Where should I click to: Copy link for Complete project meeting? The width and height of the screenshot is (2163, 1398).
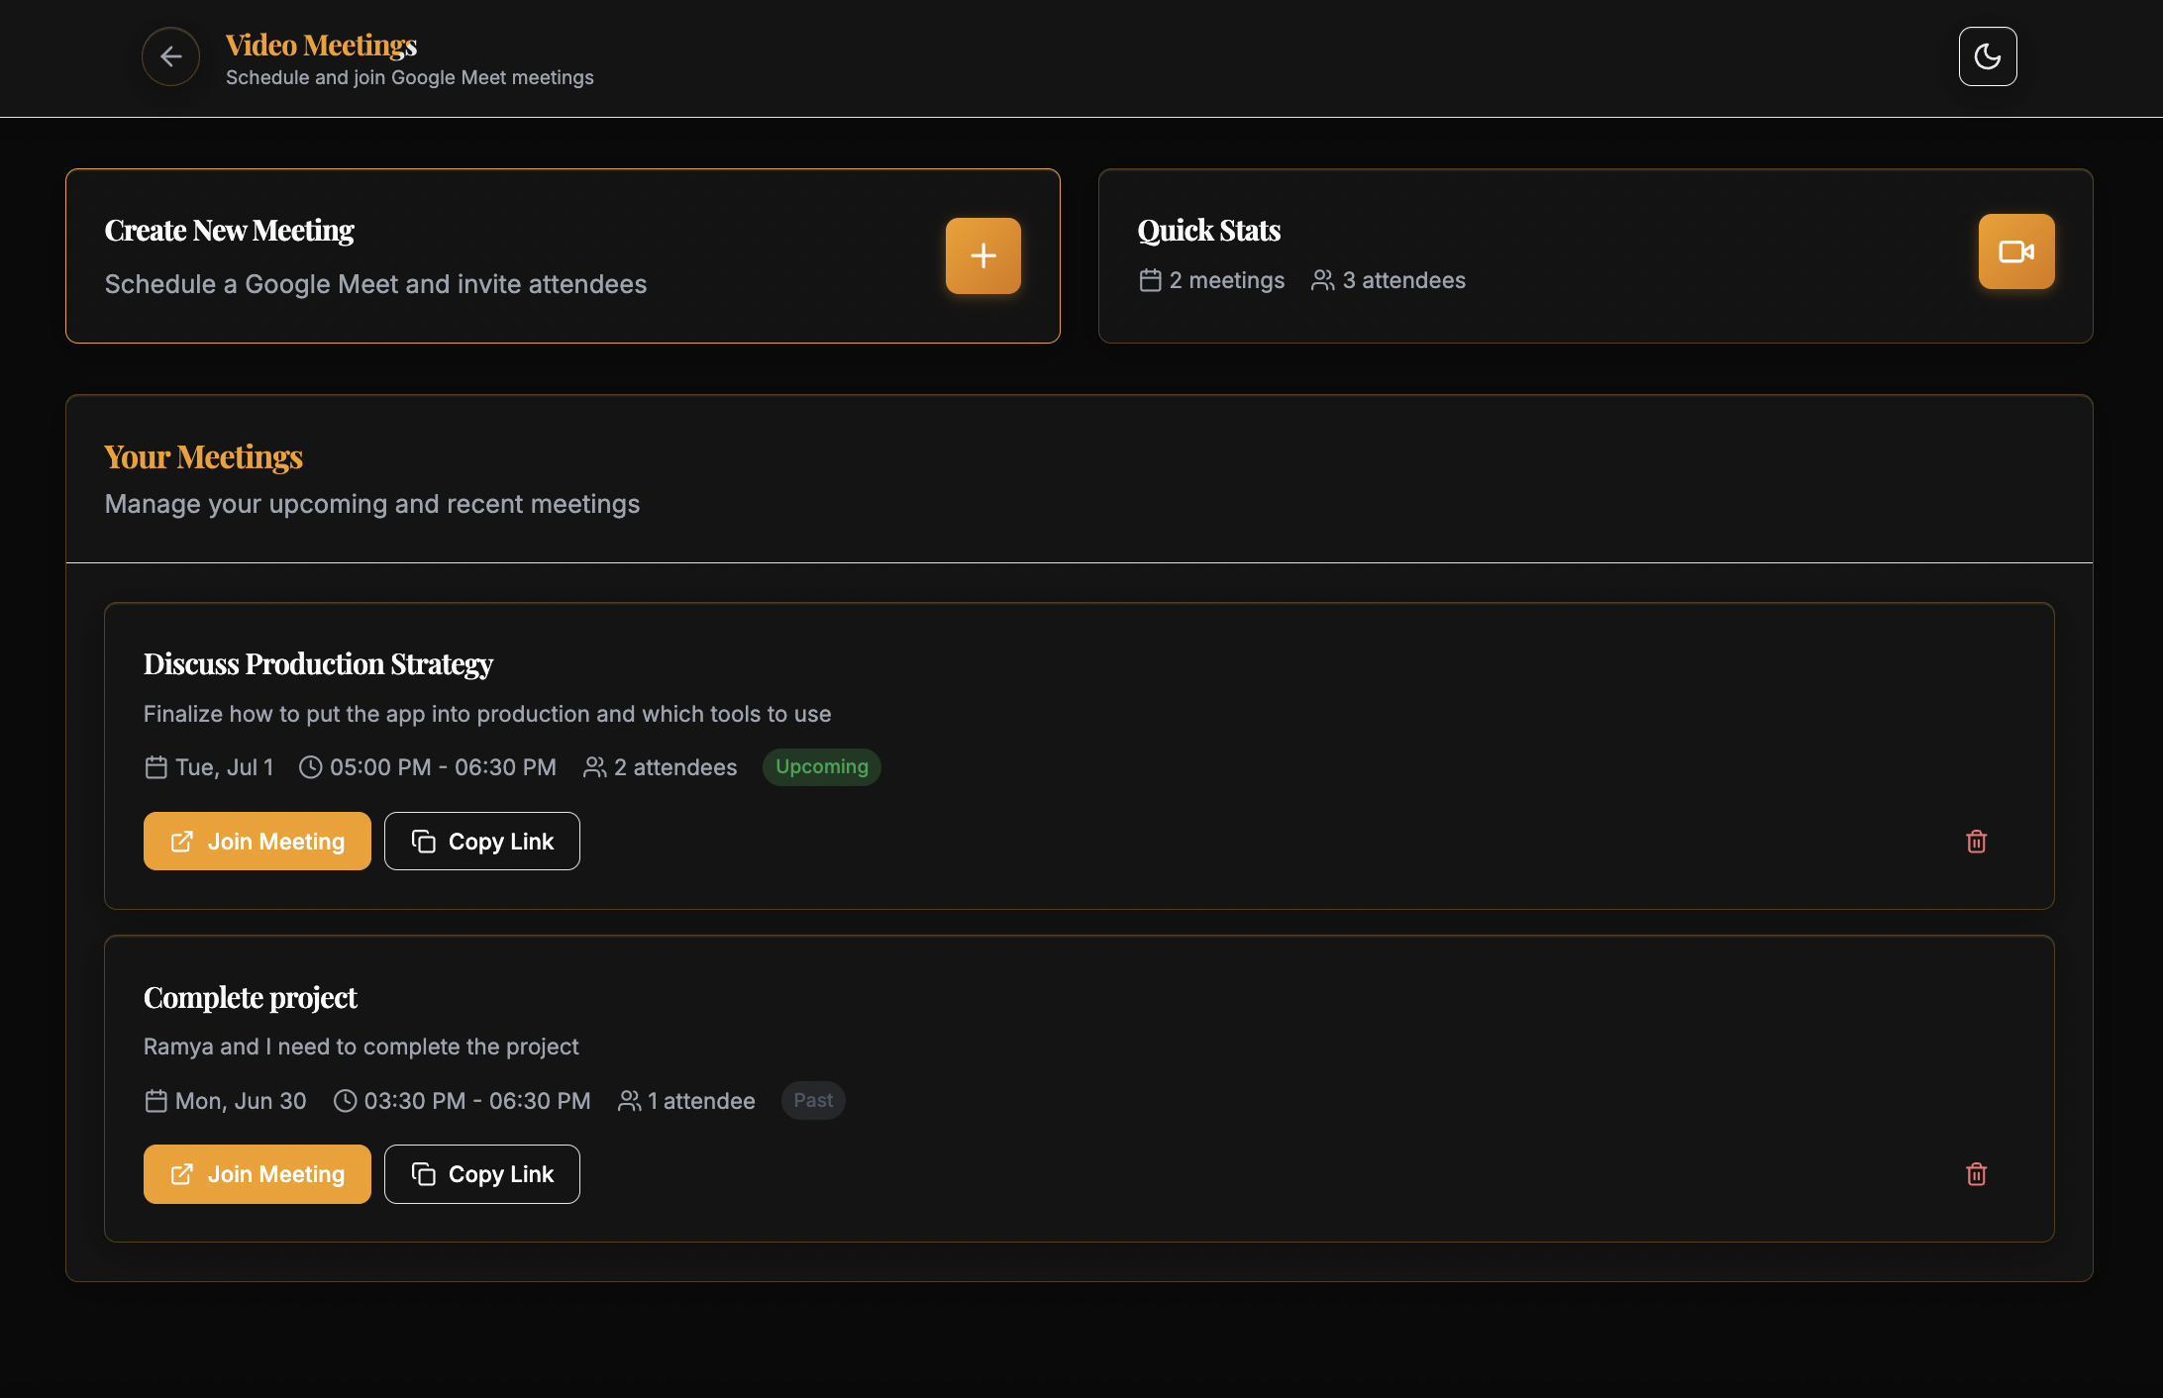(482, 1174)
